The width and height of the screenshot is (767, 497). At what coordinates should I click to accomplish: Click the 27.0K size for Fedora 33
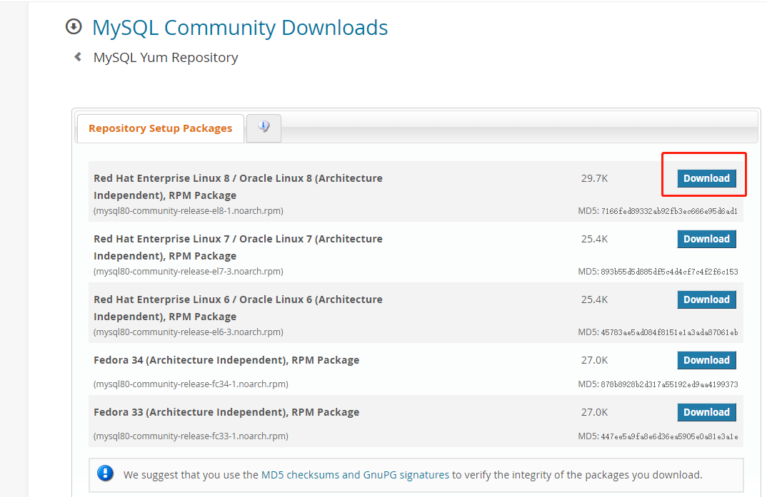[x=594, y=412]
